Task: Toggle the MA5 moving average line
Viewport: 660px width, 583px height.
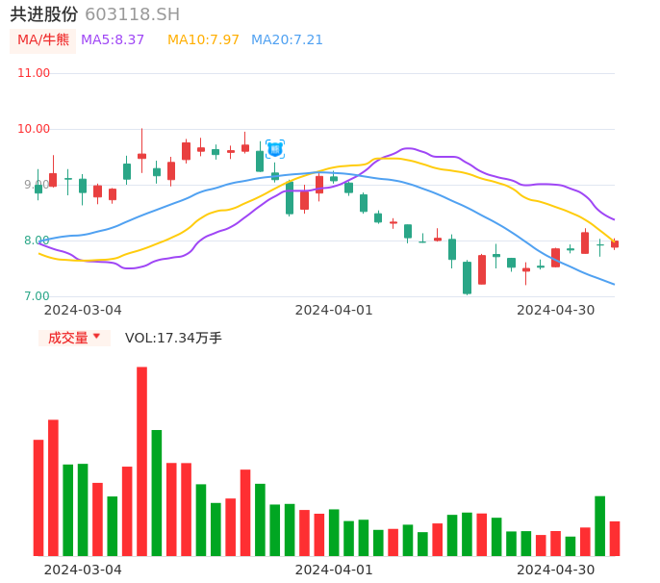Action: coord(113,40)
